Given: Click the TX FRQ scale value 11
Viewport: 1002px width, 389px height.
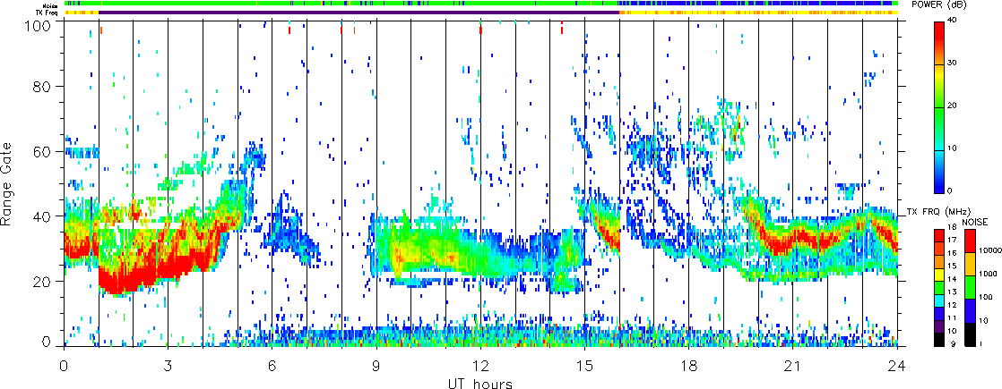Looking at the screenshot, I should [952, 317].
